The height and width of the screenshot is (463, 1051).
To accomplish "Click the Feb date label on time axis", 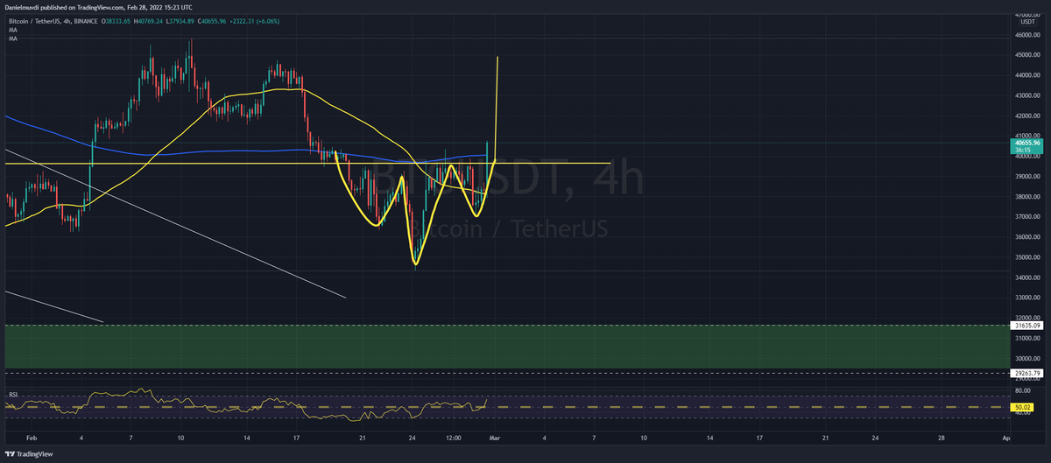I will 32,436.
